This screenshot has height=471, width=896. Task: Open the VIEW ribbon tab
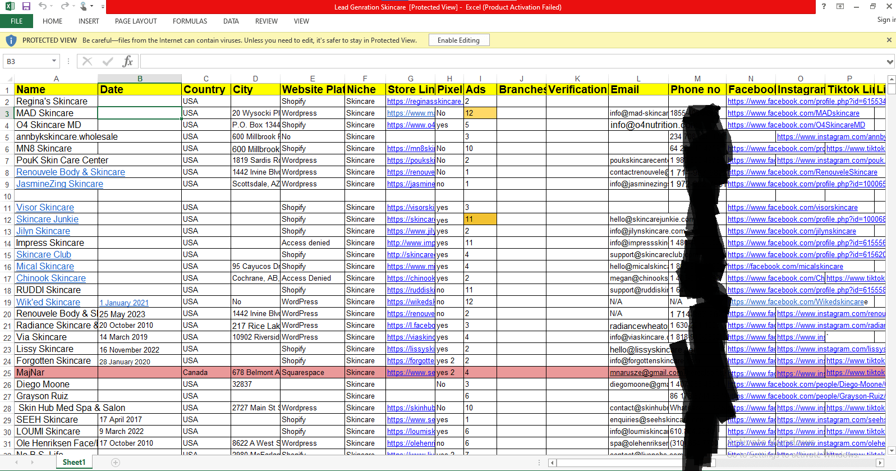click(301, 21)
